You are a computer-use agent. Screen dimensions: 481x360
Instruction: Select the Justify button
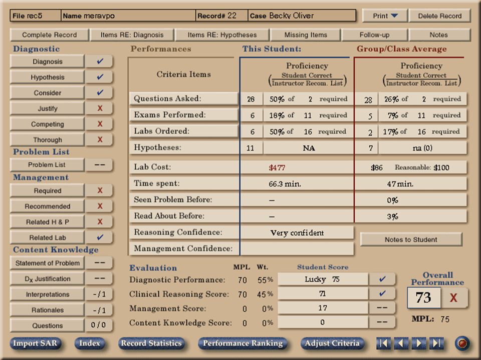(47, 108)
